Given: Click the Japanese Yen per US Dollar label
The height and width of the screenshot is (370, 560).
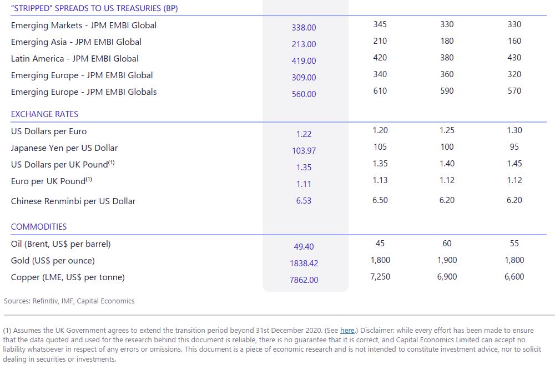Looking at the screenshot, I should 64,148.
